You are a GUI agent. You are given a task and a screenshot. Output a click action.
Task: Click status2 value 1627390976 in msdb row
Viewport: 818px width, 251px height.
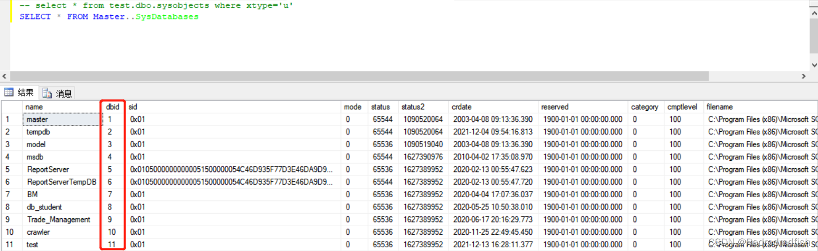tap(423, 157)
